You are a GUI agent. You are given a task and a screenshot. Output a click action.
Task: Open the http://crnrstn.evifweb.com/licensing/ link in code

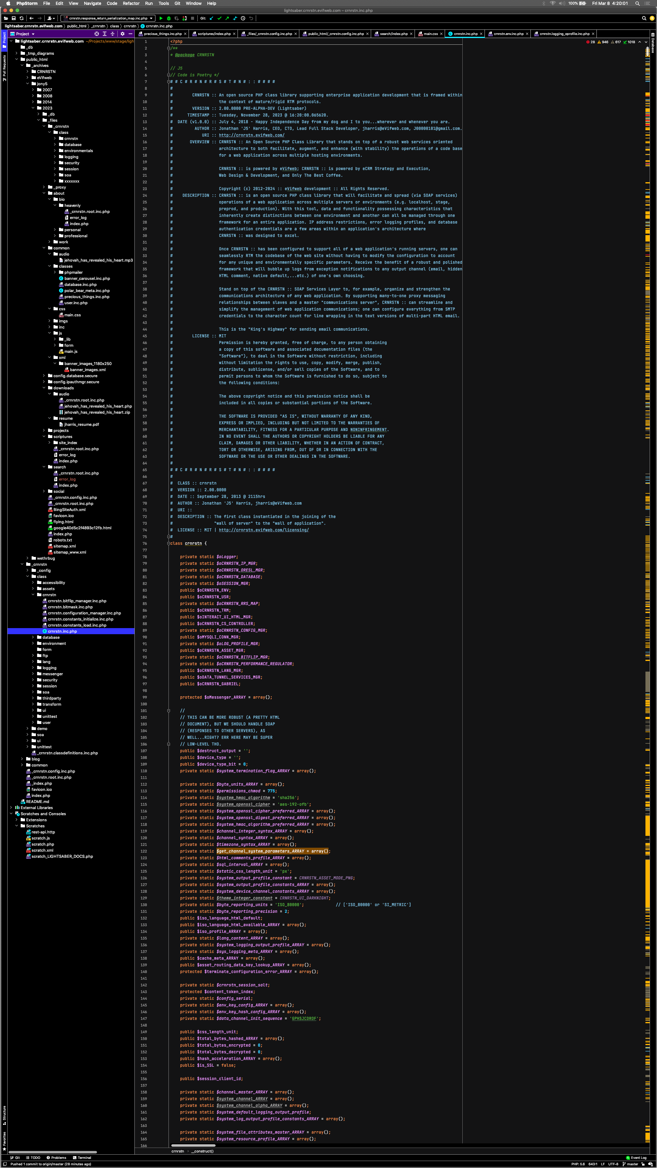pyautogui.click(x=263, y=530)
